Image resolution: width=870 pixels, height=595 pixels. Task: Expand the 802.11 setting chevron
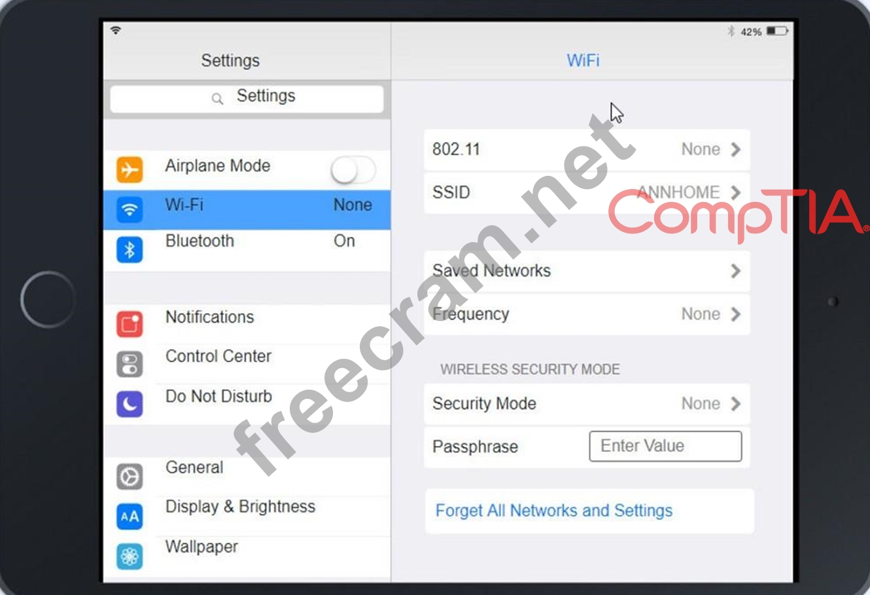pyautogui.click(x=736, y=150)
